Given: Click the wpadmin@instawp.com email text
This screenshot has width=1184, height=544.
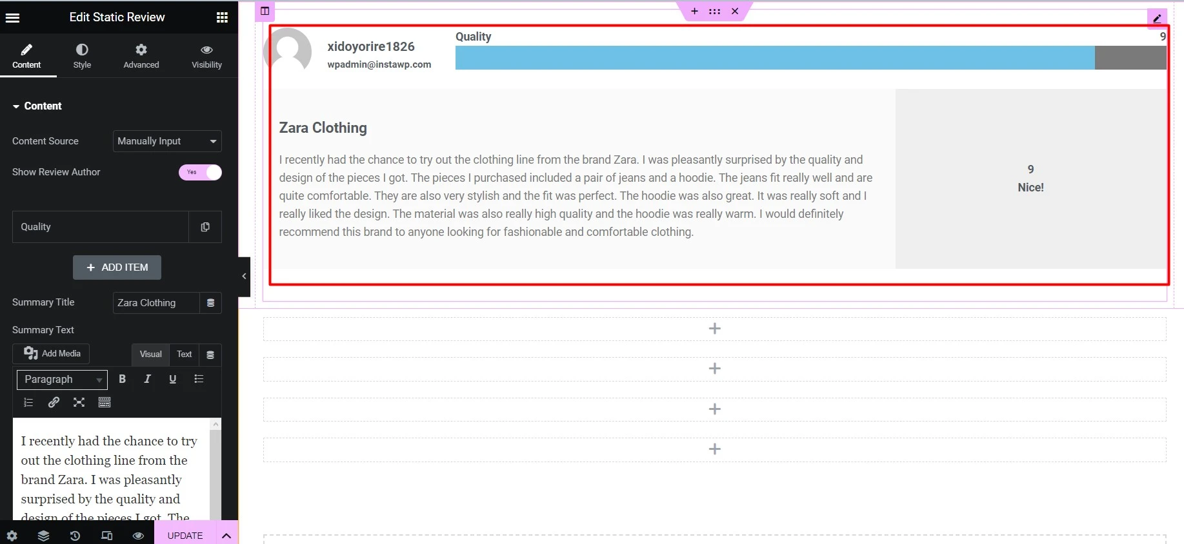Looking at the screenshot, I should click(x=379, y=64).
